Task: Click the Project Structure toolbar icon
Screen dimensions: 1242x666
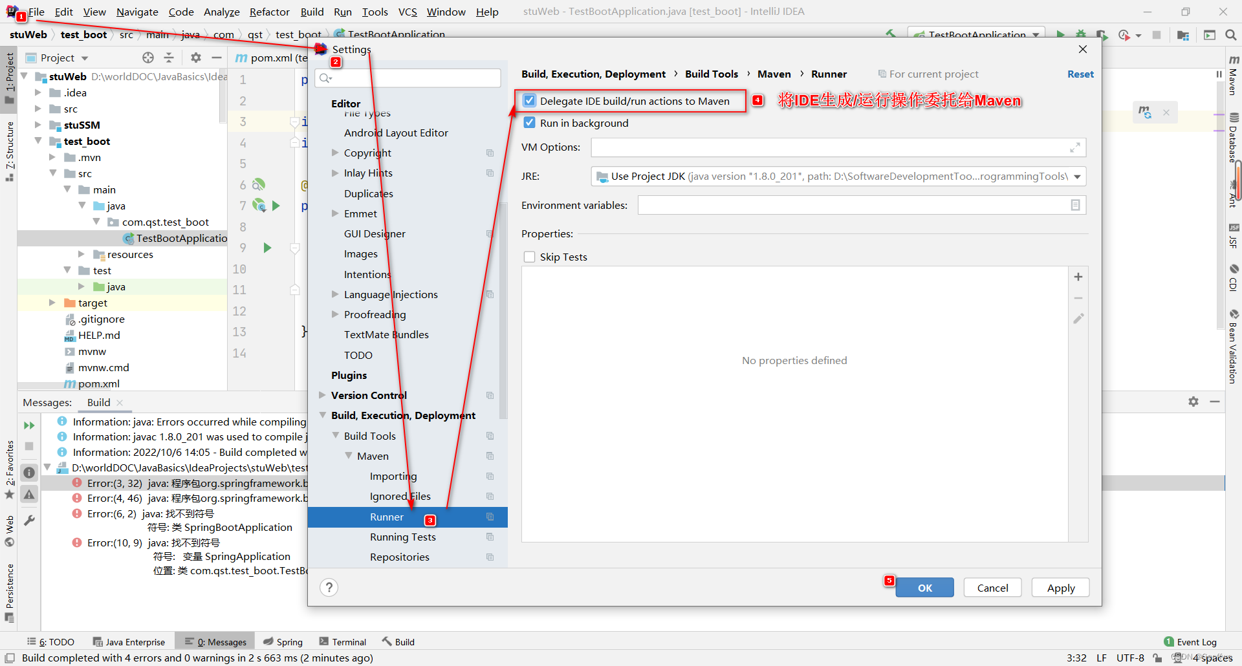Action: (x=1183, y=35)
